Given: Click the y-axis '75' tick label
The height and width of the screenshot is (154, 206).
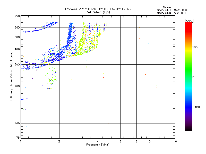Looking at the screenshot, I should (18, 138).
